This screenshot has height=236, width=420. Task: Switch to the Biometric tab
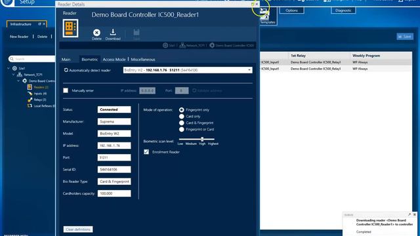pyautogui.click(x=90, y=60)
